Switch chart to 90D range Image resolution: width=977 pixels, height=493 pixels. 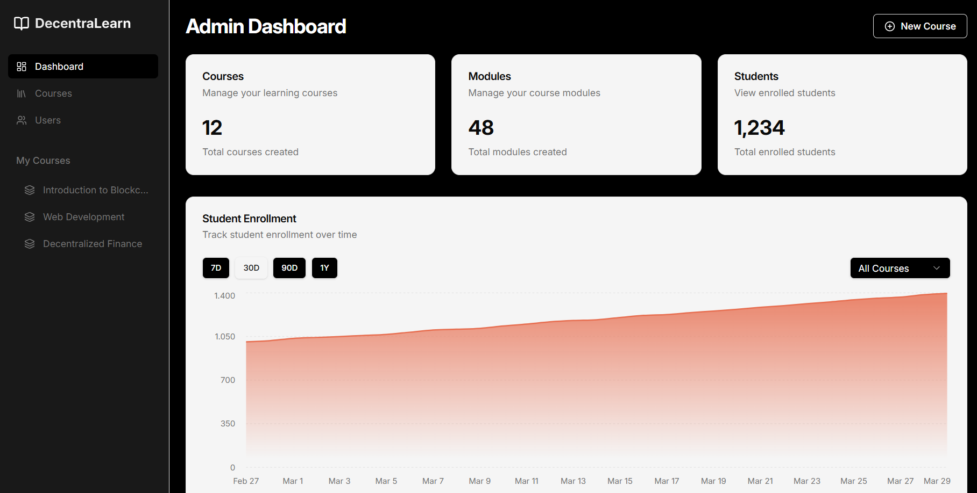[x=289, y=268]
